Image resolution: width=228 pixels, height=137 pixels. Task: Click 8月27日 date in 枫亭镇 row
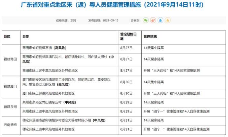(126, 48)
